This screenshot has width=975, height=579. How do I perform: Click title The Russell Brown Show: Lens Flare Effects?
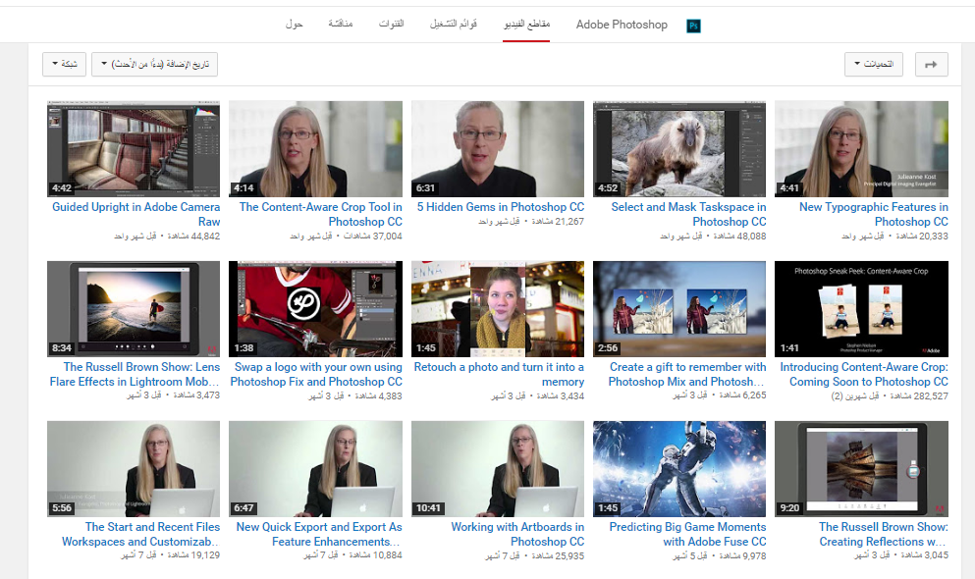click(x=135, y=374)
